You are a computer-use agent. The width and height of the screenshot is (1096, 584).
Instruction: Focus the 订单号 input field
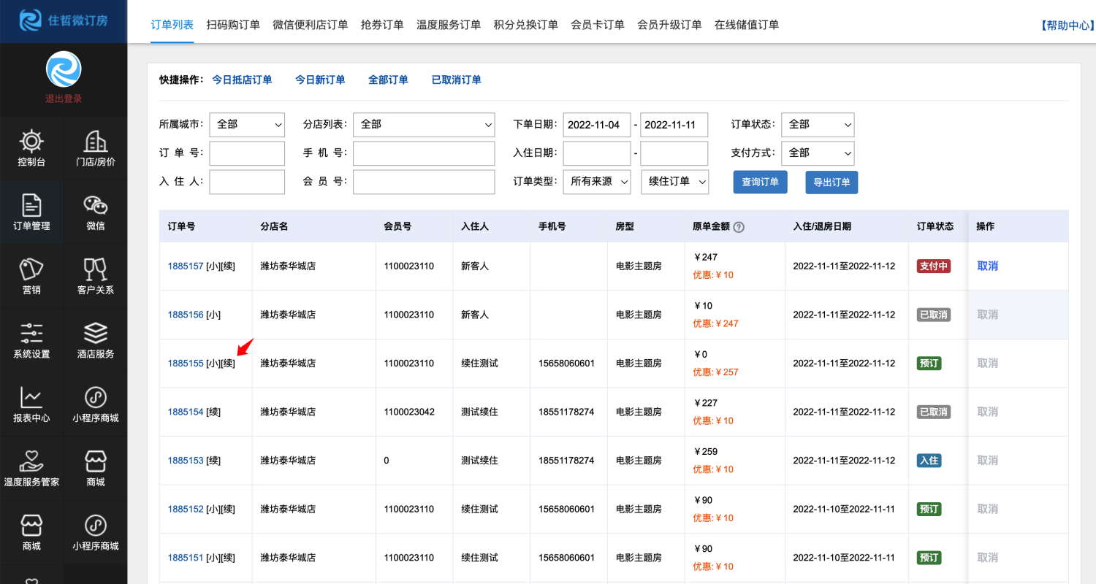coord(247,153)
